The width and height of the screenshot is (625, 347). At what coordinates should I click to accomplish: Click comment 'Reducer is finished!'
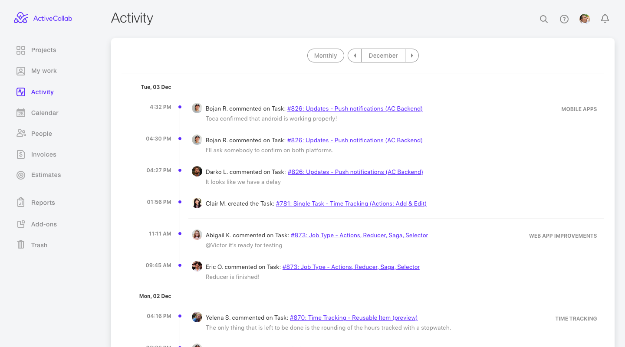233,277
